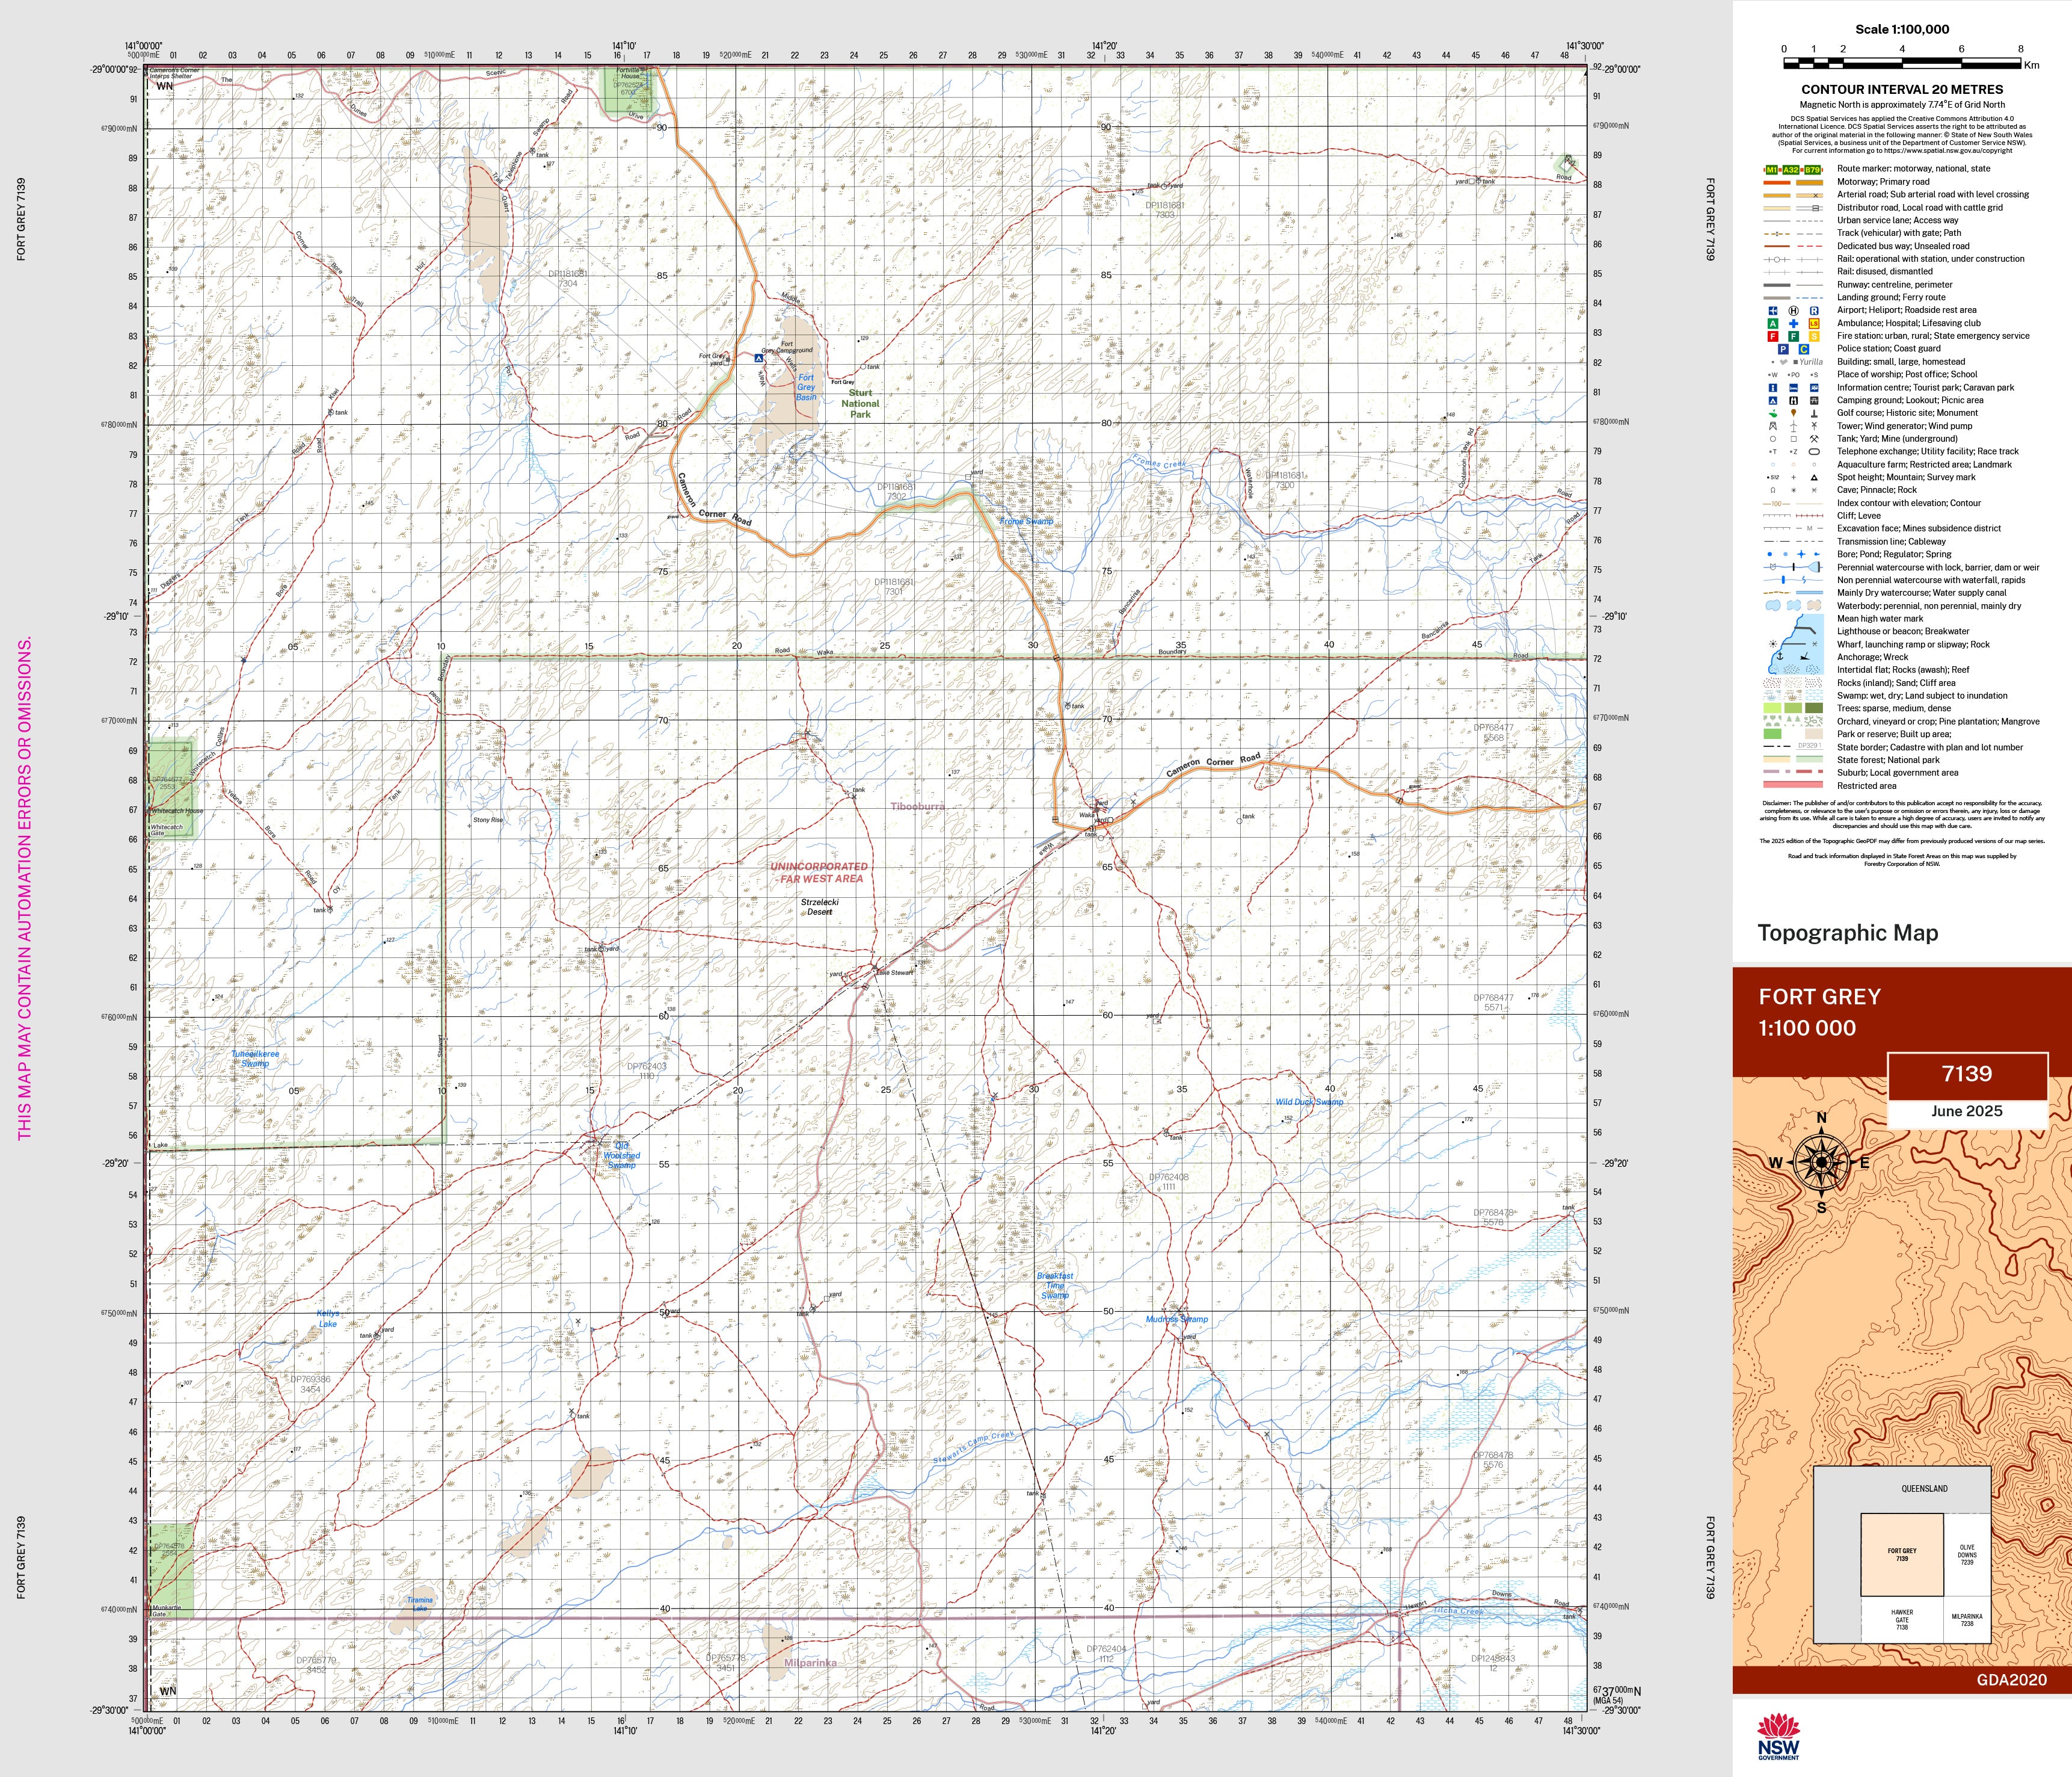Click the red Restricted area swatch
This screenshot has width=2072, height=1777.
pyautogui.click(x=1793, y=785)
